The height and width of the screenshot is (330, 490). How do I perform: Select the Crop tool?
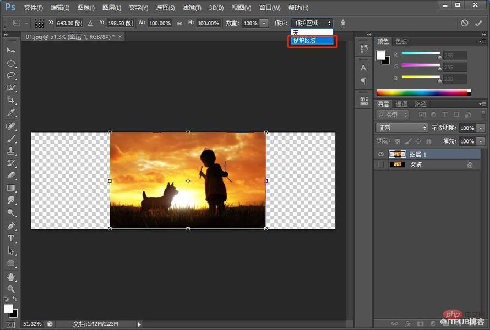(x=11, y=100)
